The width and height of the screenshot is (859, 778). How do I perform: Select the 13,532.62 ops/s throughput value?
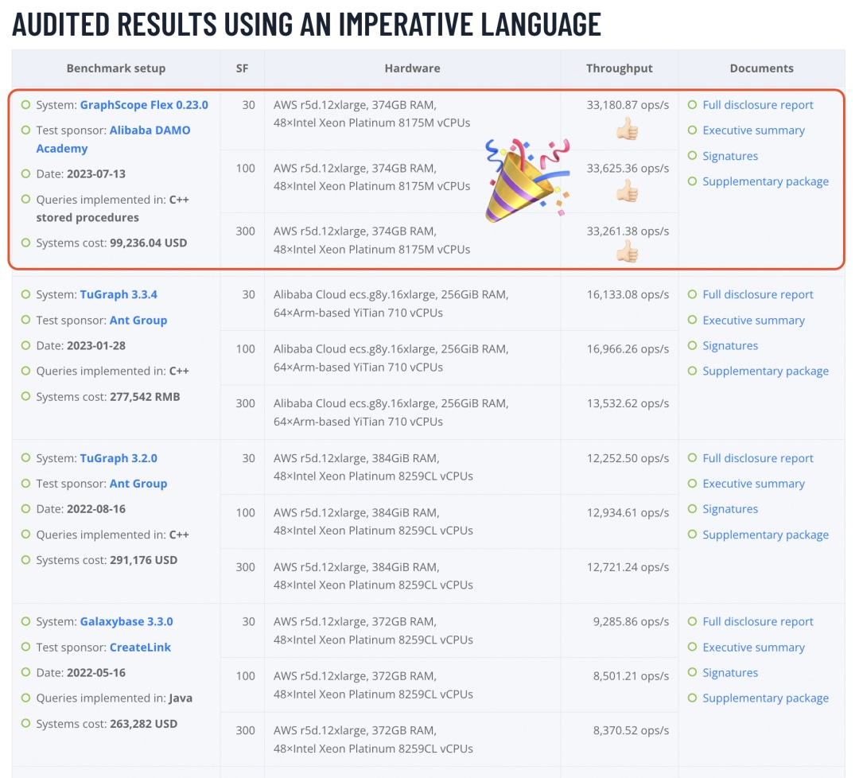628,403
